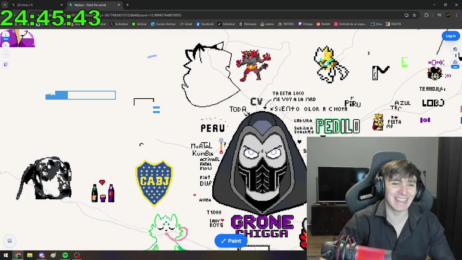462x260 pixels.
Task: Open the Gmail bookmark
Action: (x=186, y=24)
